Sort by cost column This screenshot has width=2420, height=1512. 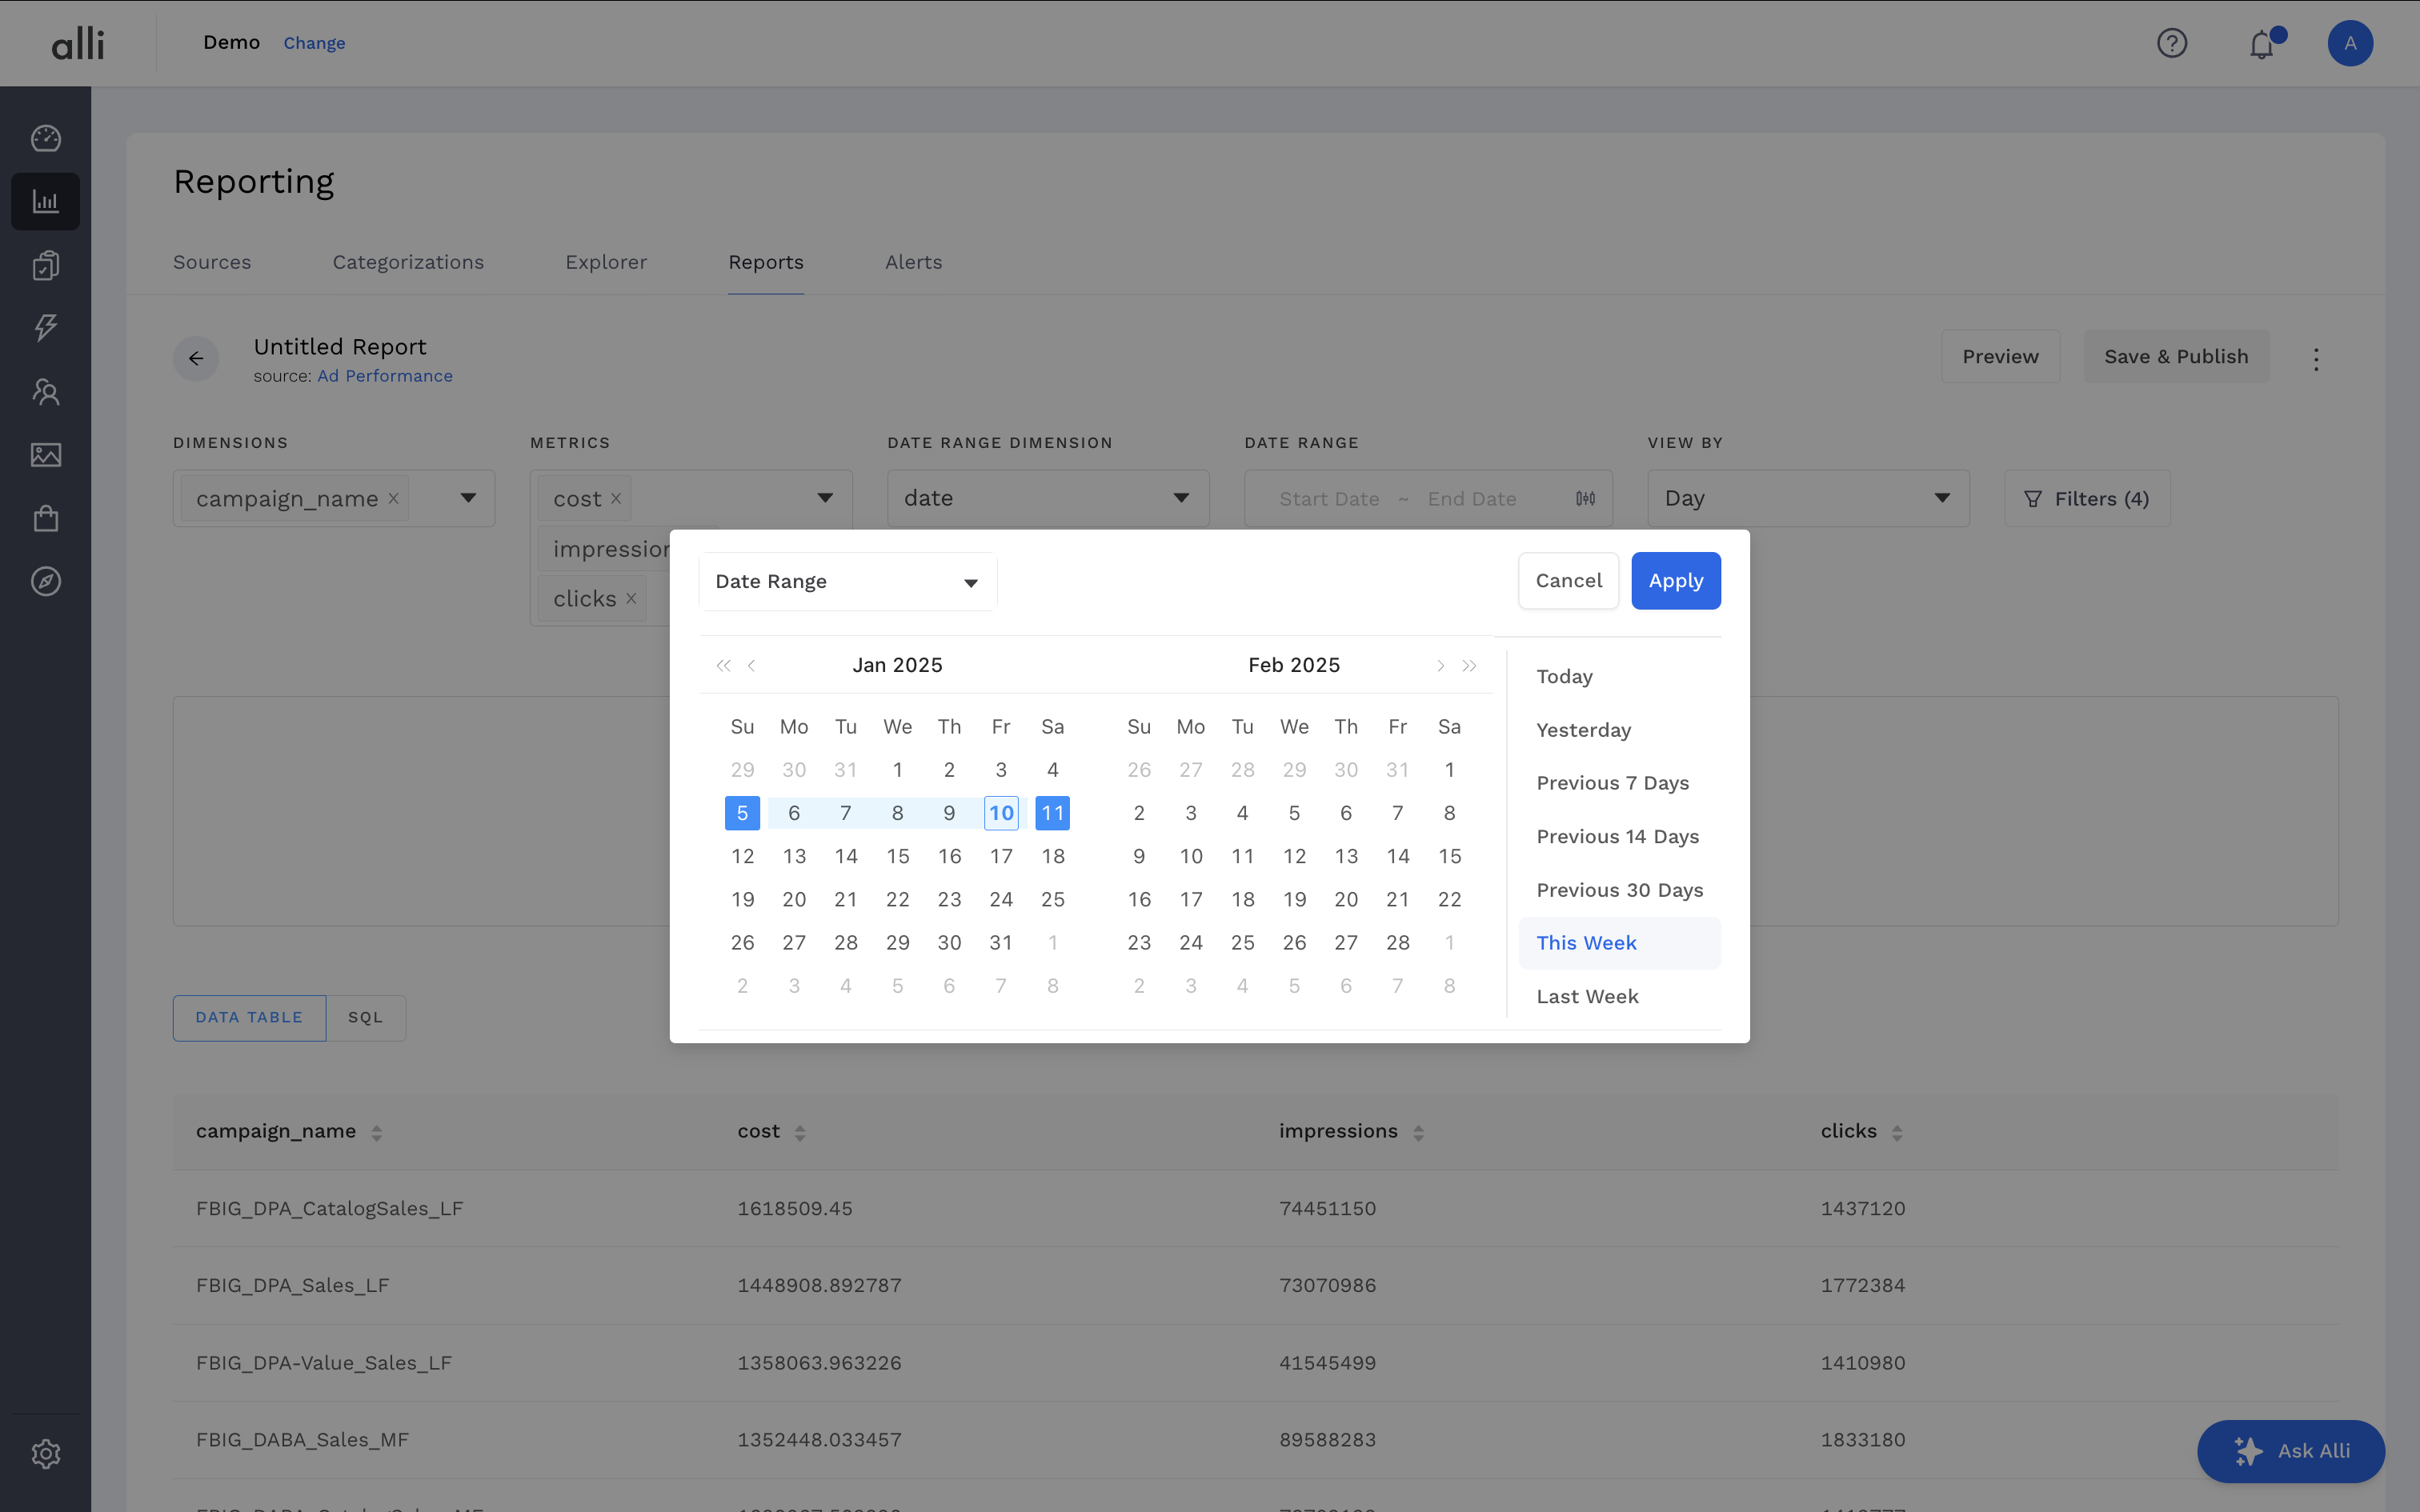pos(800,1133)
